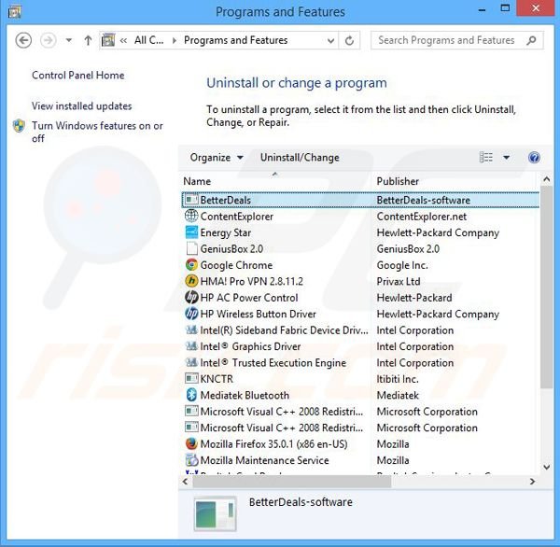Click the Mozilla Maintenance Service icon
Image resolution: width=560 pixels, height=547 pixels.
(x=191, y=460)
